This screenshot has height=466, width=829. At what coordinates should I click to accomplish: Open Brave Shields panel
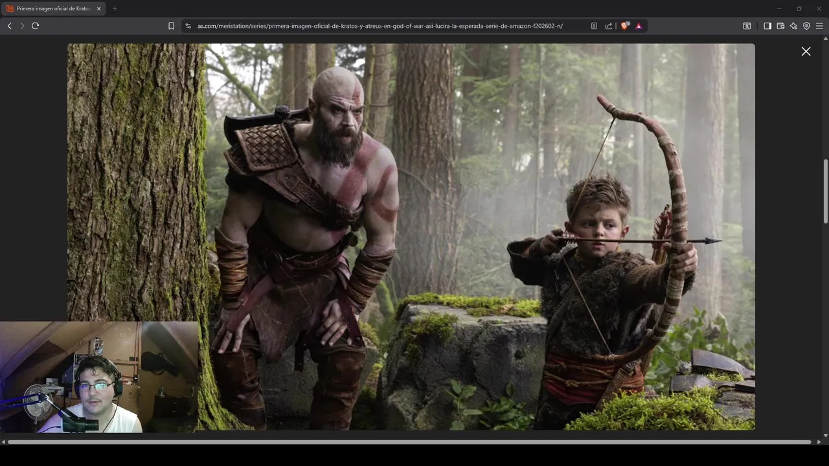pos(625,26)
